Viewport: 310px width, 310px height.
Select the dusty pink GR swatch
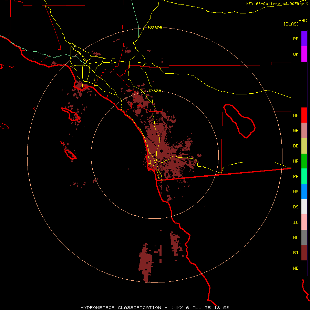pyautogui.click(x=304, y=131)
